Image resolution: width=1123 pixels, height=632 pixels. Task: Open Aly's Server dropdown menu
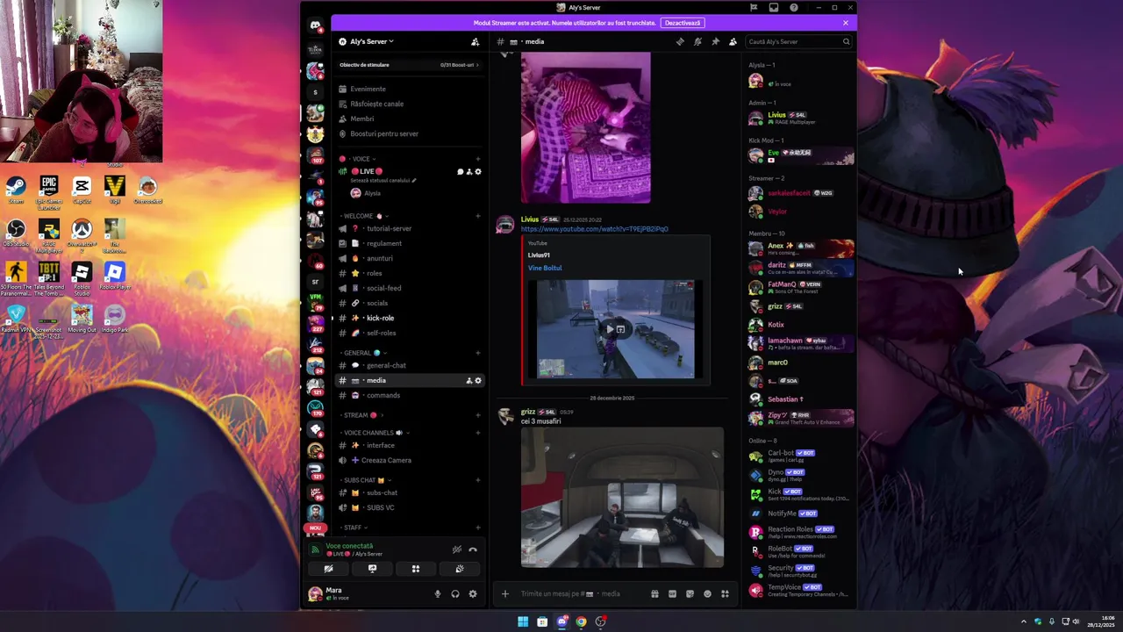[372, 41]
